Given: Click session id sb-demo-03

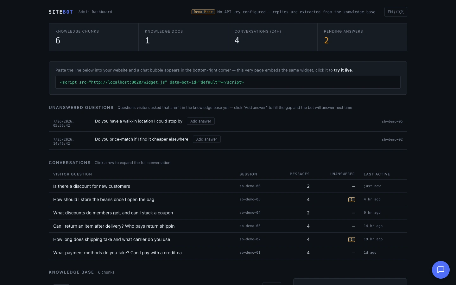Looking at the screenshot, I should [x=250, y=226].
